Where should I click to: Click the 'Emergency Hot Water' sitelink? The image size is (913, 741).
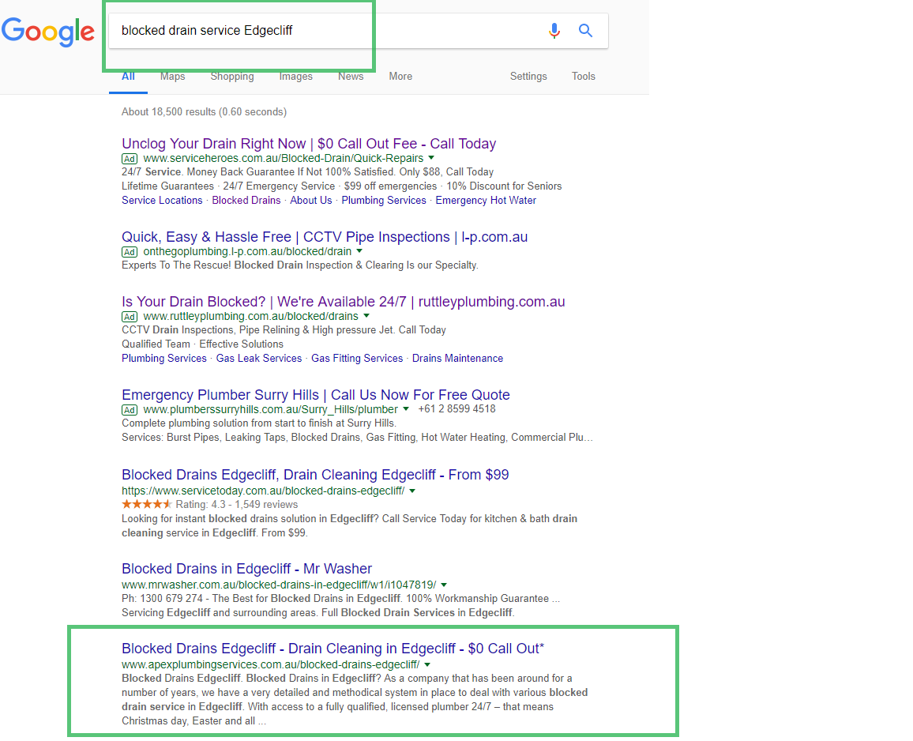486,201
